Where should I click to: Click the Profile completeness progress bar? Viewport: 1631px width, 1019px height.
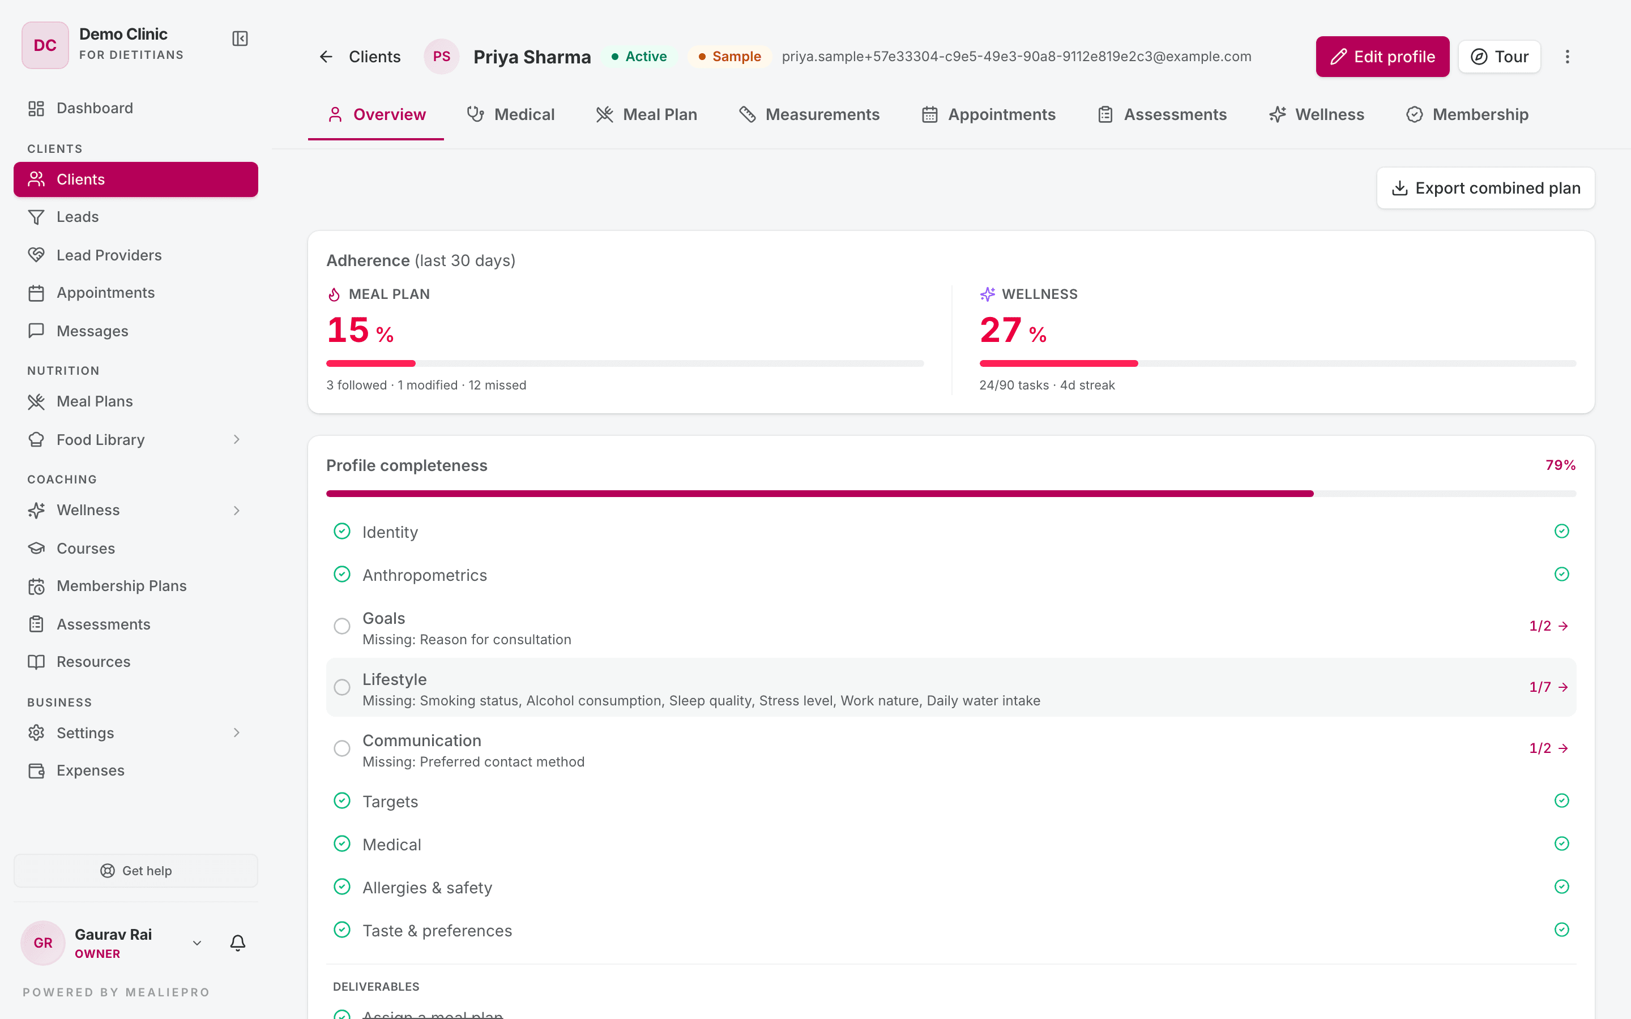click(x=951, y=494)
